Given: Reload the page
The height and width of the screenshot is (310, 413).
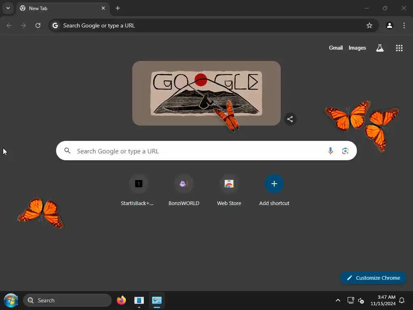Looking at the screenshot, I should pos(38,25).
